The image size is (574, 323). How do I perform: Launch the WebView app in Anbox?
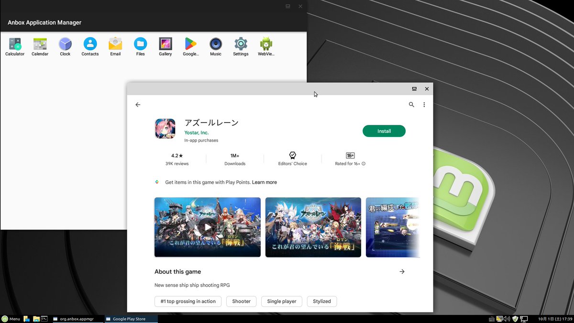(x=266, y=47)
